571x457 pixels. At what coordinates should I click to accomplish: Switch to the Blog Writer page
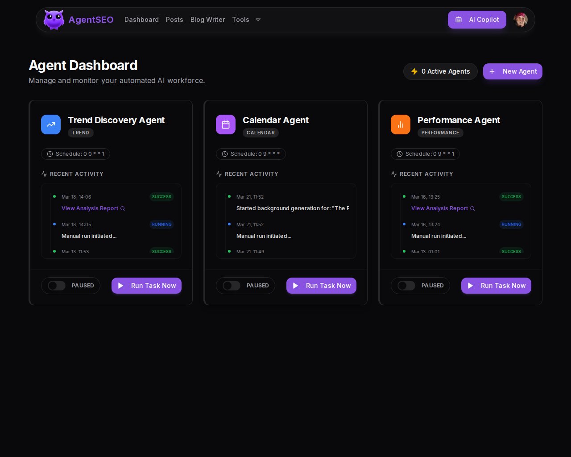tap(207, 20)
